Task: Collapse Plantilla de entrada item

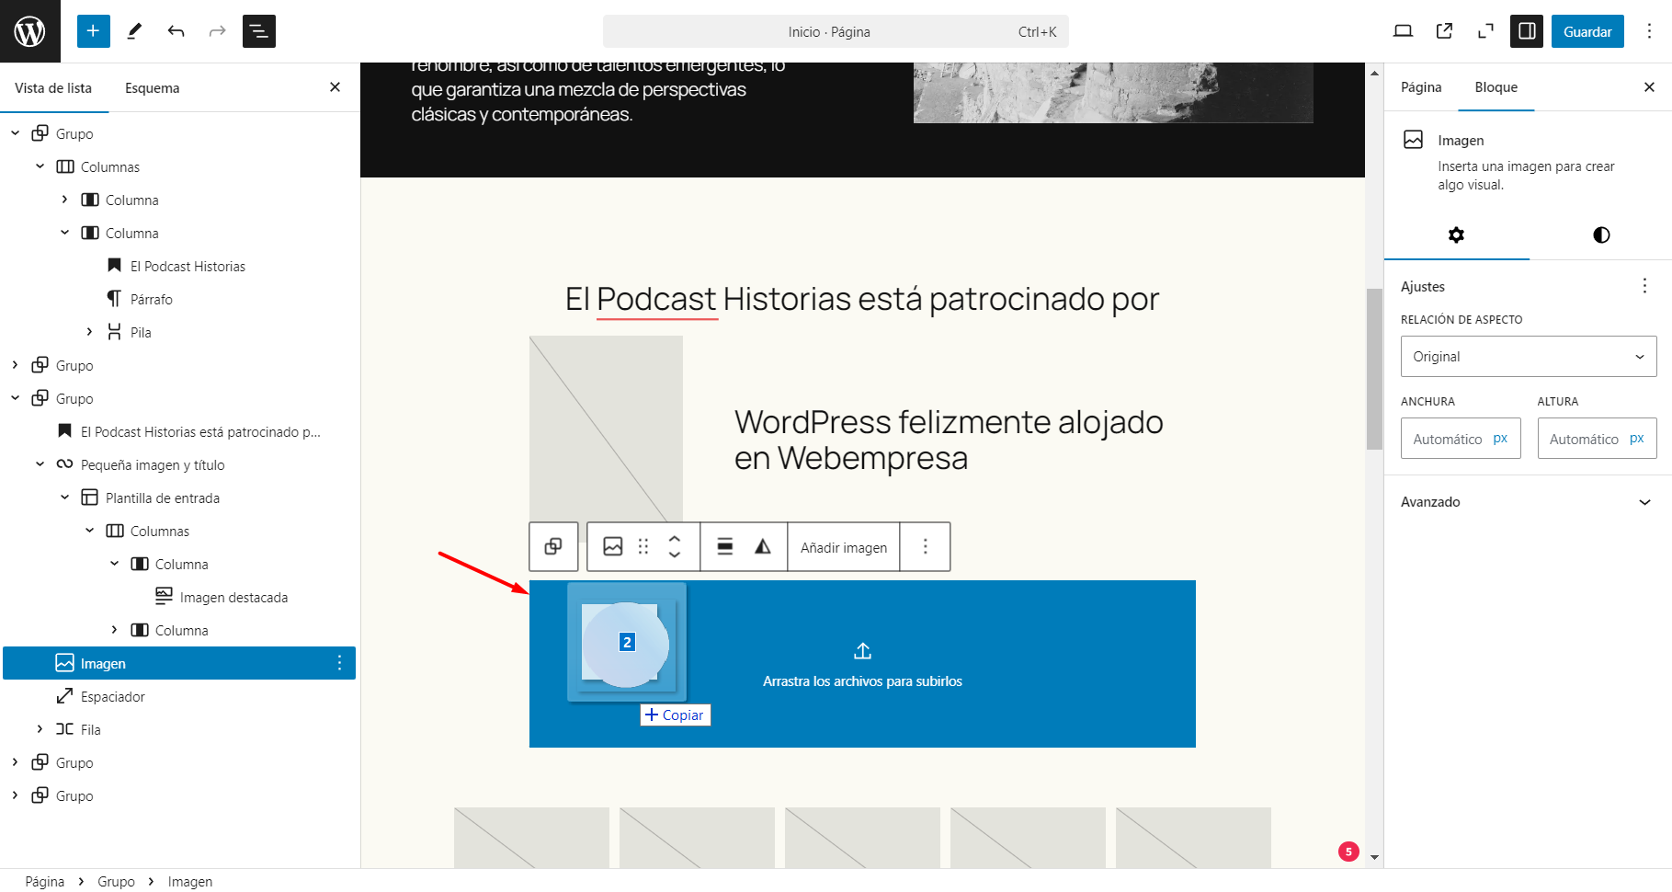Action: (x=64, y=497)
